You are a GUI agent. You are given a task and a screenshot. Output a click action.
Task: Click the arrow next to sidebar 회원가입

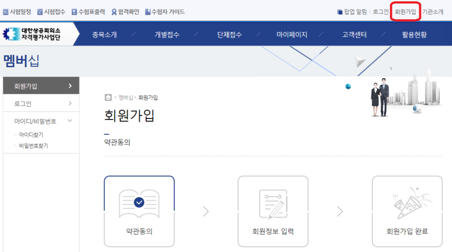click(70, 86)
